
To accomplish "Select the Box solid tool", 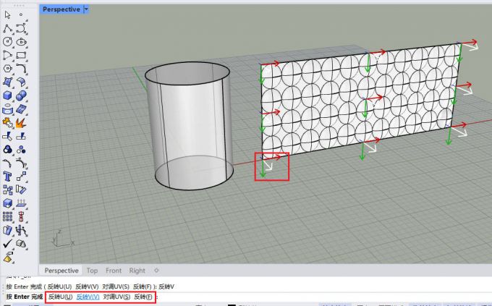I will click(7, 95).
